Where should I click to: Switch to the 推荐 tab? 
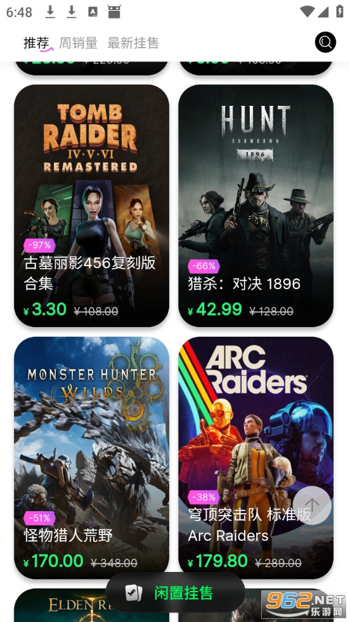[x=36, y=42]
